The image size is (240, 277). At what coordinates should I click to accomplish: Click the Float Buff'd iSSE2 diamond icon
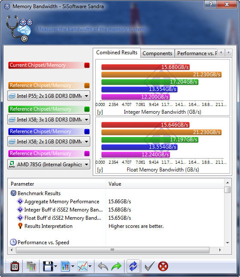[20, 218]
